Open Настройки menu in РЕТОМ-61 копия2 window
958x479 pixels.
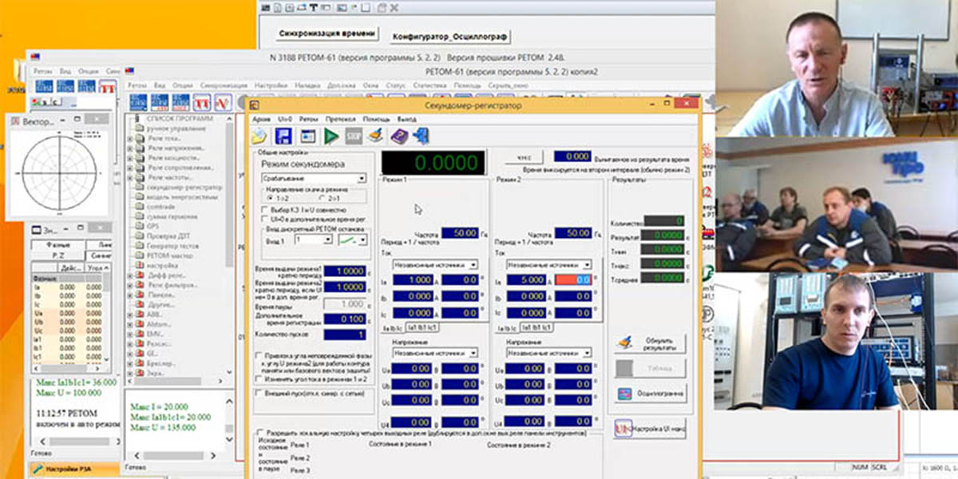[x=271, y=84]
